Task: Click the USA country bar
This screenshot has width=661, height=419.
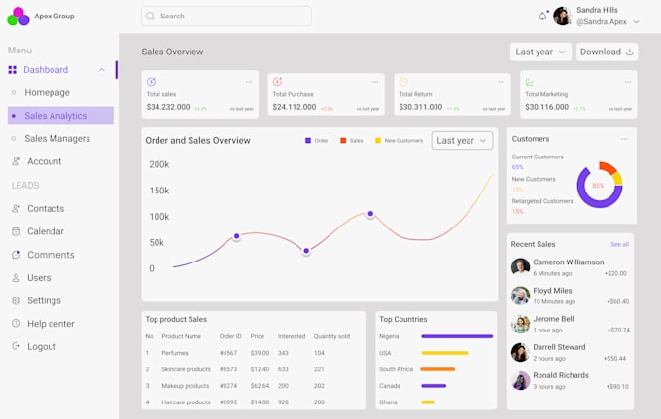Action: tap(445, 353)
